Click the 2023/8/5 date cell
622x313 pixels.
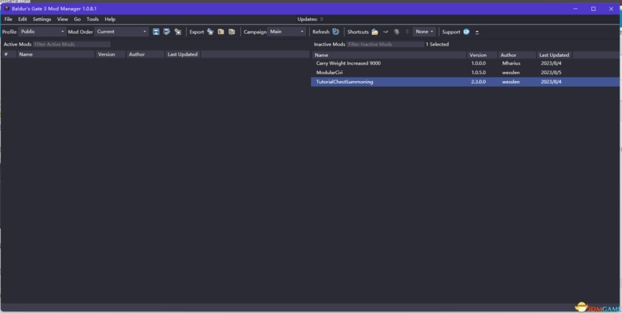point(551,72)
